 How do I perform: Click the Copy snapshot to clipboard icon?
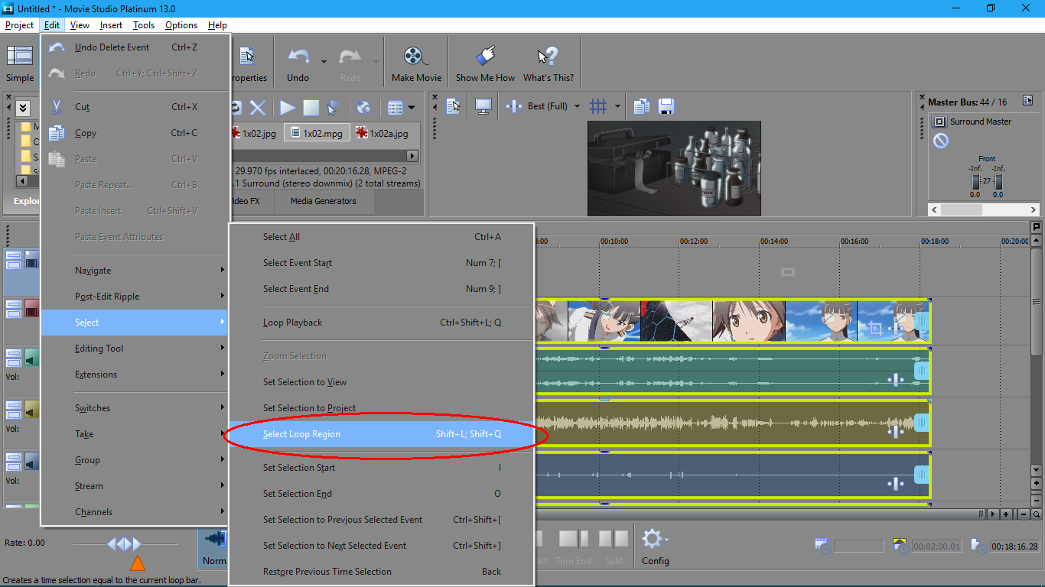[x=641, y=106]
